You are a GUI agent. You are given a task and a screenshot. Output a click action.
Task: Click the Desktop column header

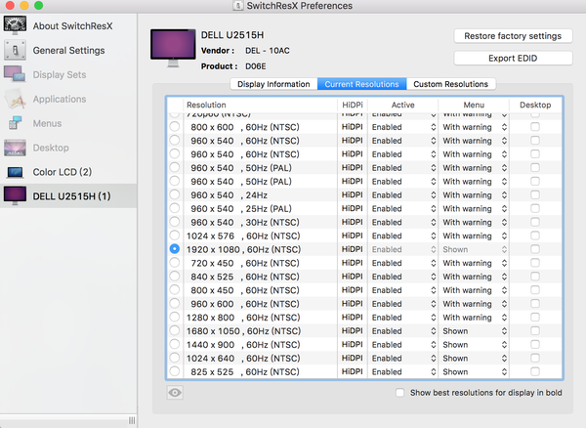click(535, 105)
